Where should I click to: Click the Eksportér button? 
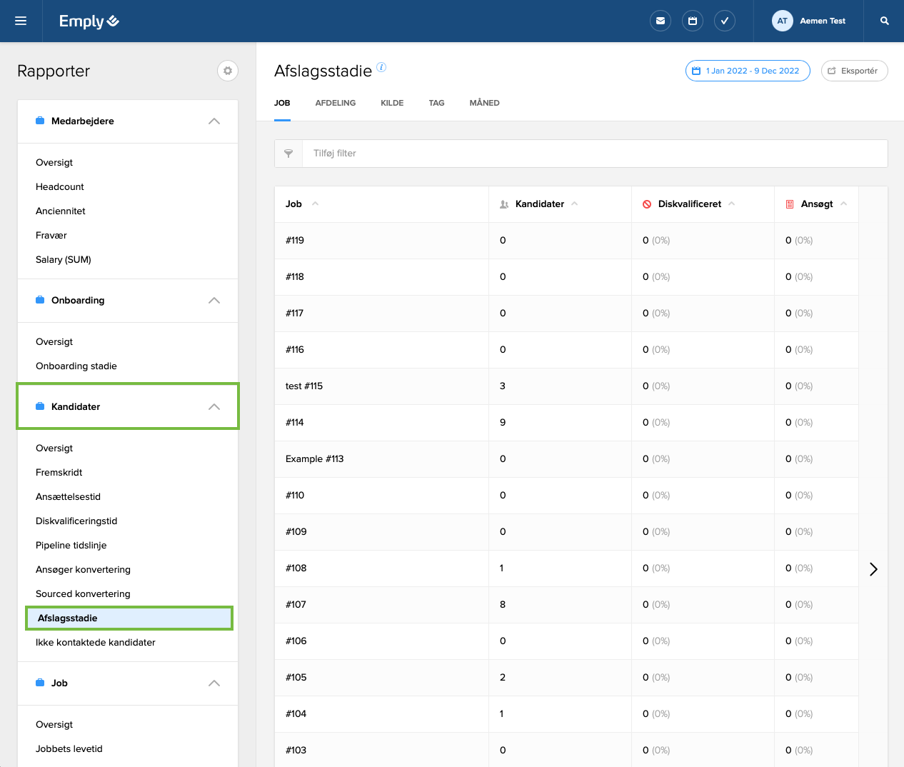click(x=854, y=71)
